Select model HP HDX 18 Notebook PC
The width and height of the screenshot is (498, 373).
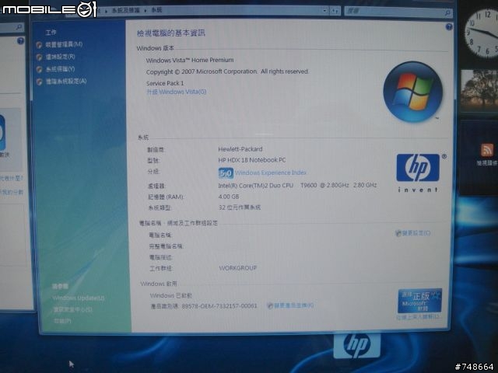click(252, 160)
